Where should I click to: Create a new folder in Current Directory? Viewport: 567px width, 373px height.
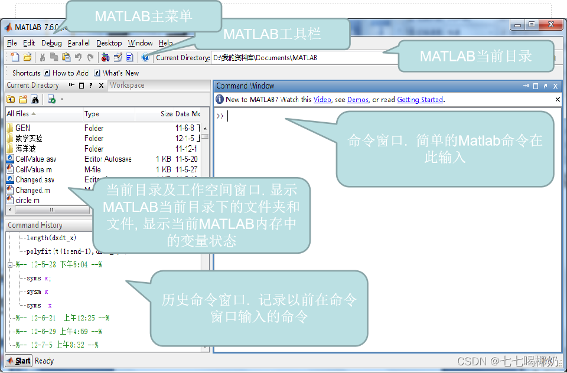22,99
